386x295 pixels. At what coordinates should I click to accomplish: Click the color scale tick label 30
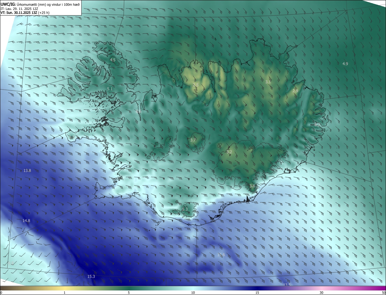click(x=321, y=293)
